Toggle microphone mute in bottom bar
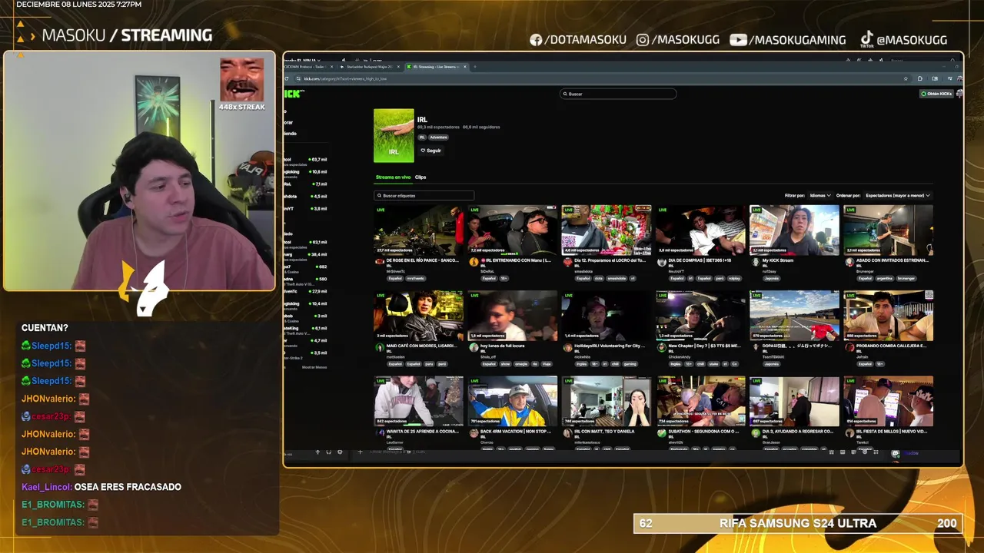Image resolution: width=984 pixels, height=553 pixels. pyautogui.click(x=317, y=452)
